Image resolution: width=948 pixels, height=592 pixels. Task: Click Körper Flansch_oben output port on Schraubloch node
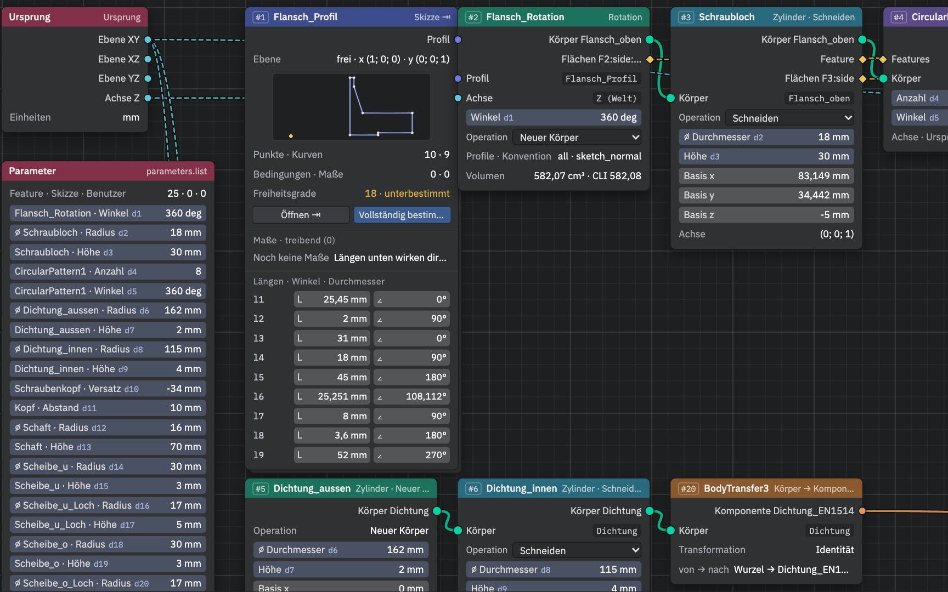point(862,39)
